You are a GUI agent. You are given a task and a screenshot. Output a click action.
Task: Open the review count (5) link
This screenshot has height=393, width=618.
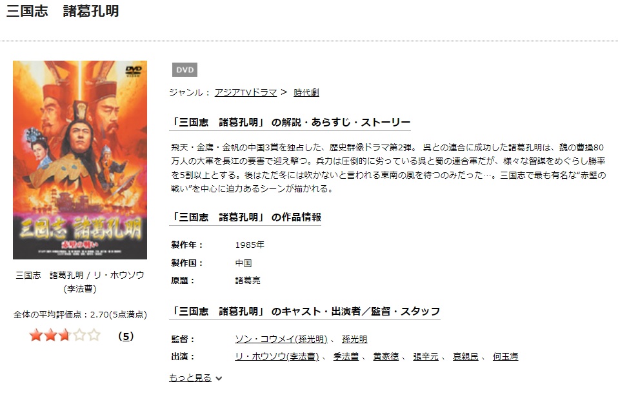click(x=126, y=336)
